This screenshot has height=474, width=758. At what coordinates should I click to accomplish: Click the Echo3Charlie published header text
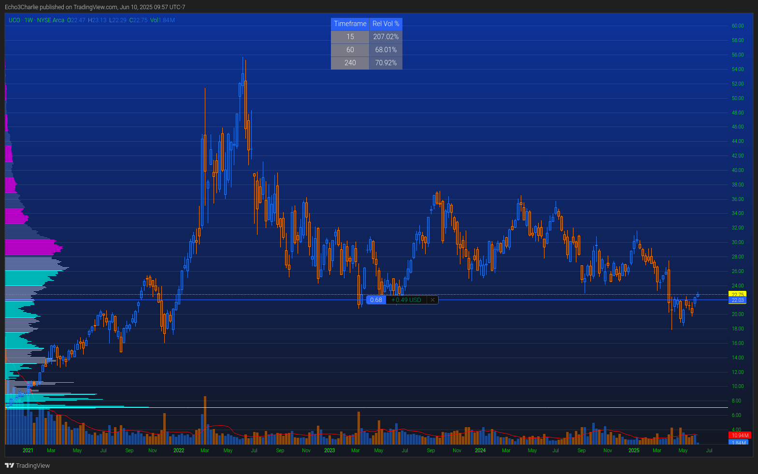[x=95, y=7]
